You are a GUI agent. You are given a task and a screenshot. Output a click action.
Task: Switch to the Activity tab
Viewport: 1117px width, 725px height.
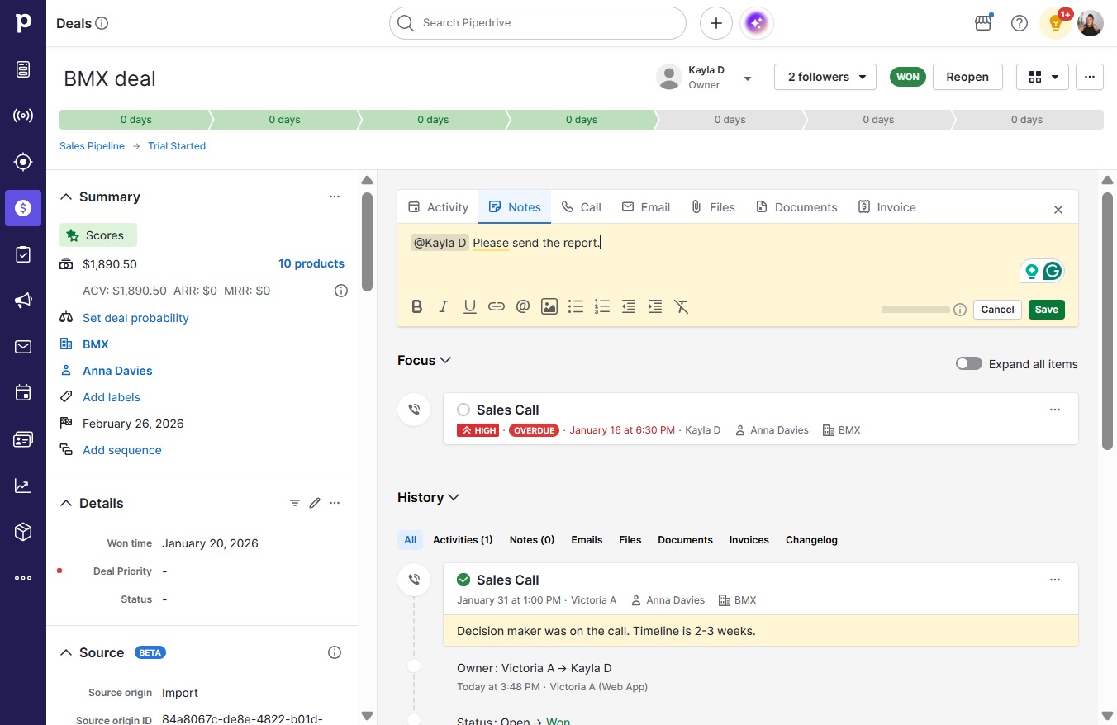439,207
